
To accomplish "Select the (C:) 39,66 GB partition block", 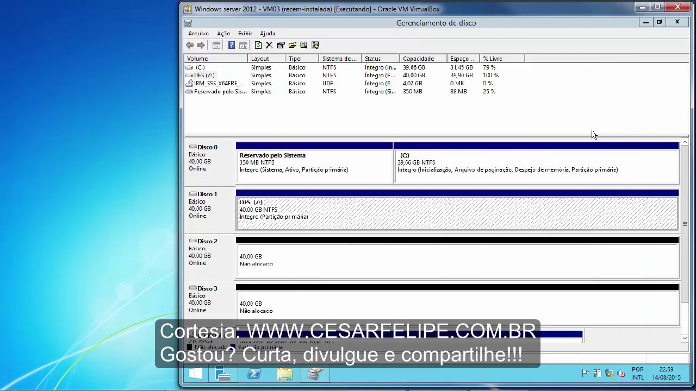I will pyautogui.click(x=536, y=163).
